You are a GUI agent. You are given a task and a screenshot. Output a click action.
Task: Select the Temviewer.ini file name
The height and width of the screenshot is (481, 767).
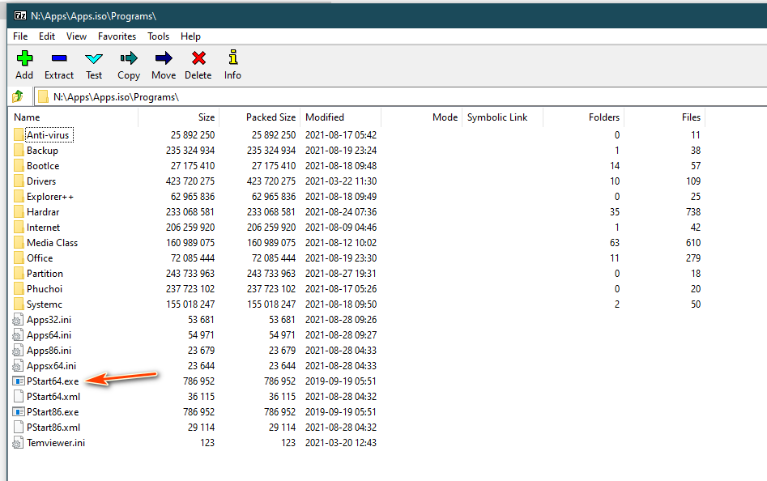(x=56, y=443)
